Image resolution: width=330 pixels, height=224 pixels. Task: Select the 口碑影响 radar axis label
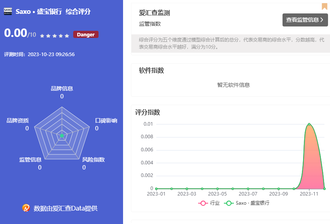pyautogui.click(x=106, y=120)
